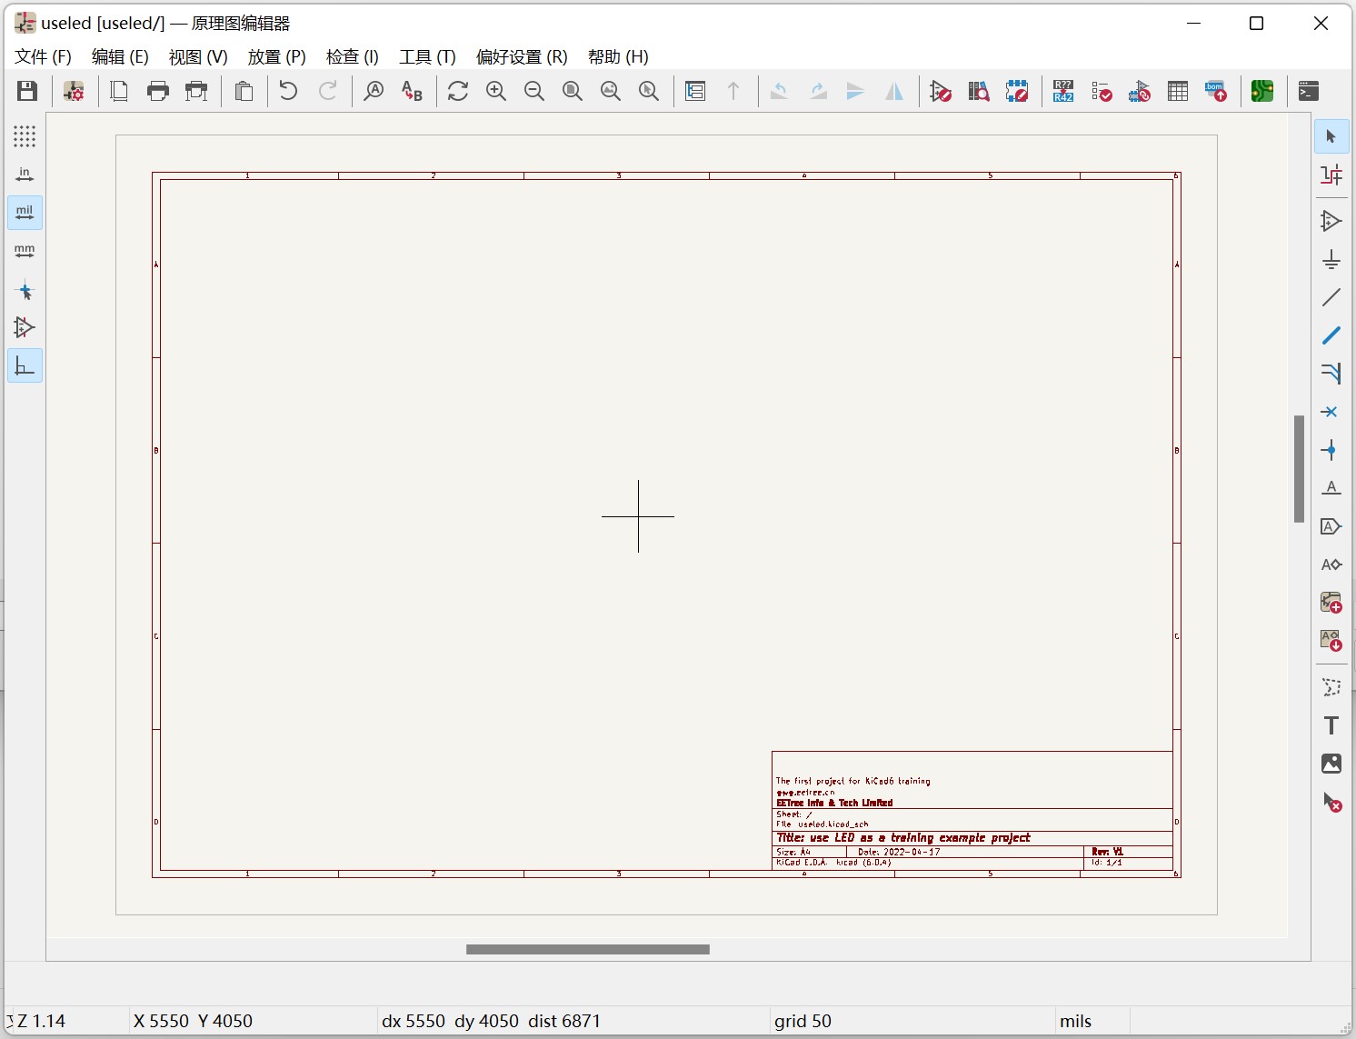Add a global label tool
Screen dimensions: 1356x1039
[x=1331, y=526]
